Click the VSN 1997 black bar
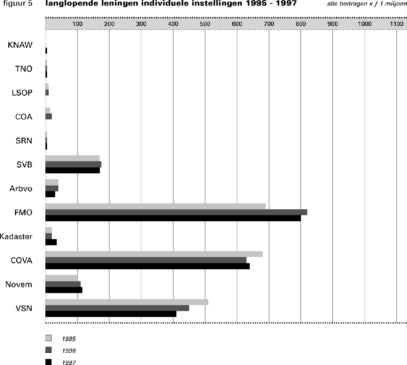 pyautogui.click(x=111, y=314)
